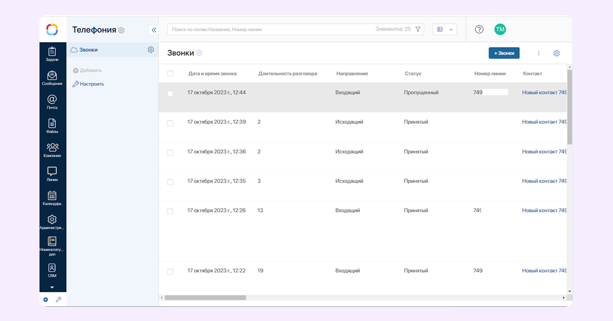Open Администрирование gear in sidebar

click(x=52, y=222)
